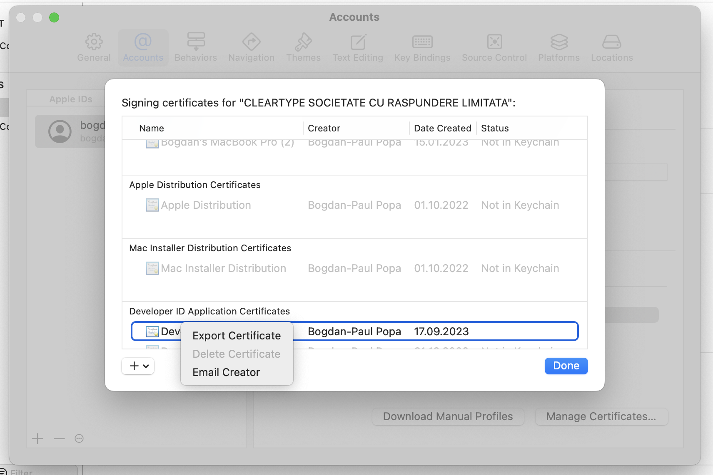713x475 pixels.
Task: Click the Mac Installer Distribution certificate icon
Action: pyautogui.click(x=152, y=268)
